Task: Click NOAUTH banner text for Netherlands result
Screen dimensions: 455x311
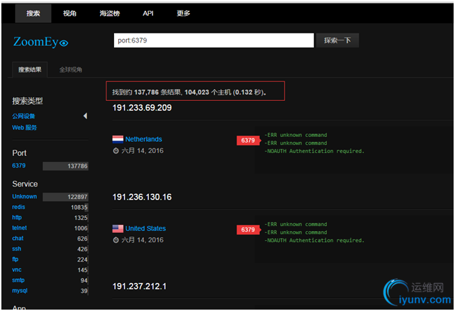Action: pos(314,151)
